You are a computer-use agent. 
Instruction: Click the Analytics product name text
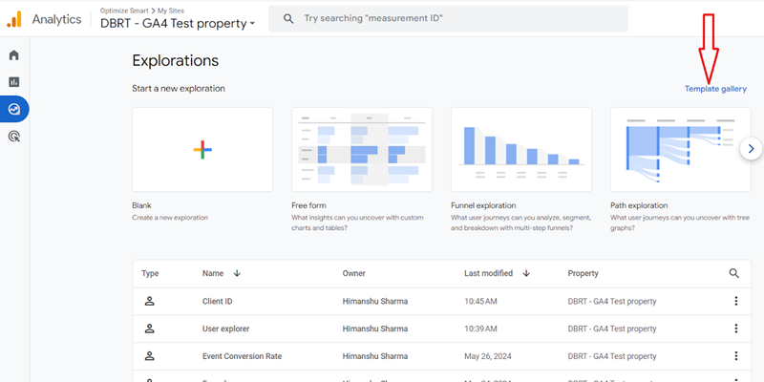(56, 19)
